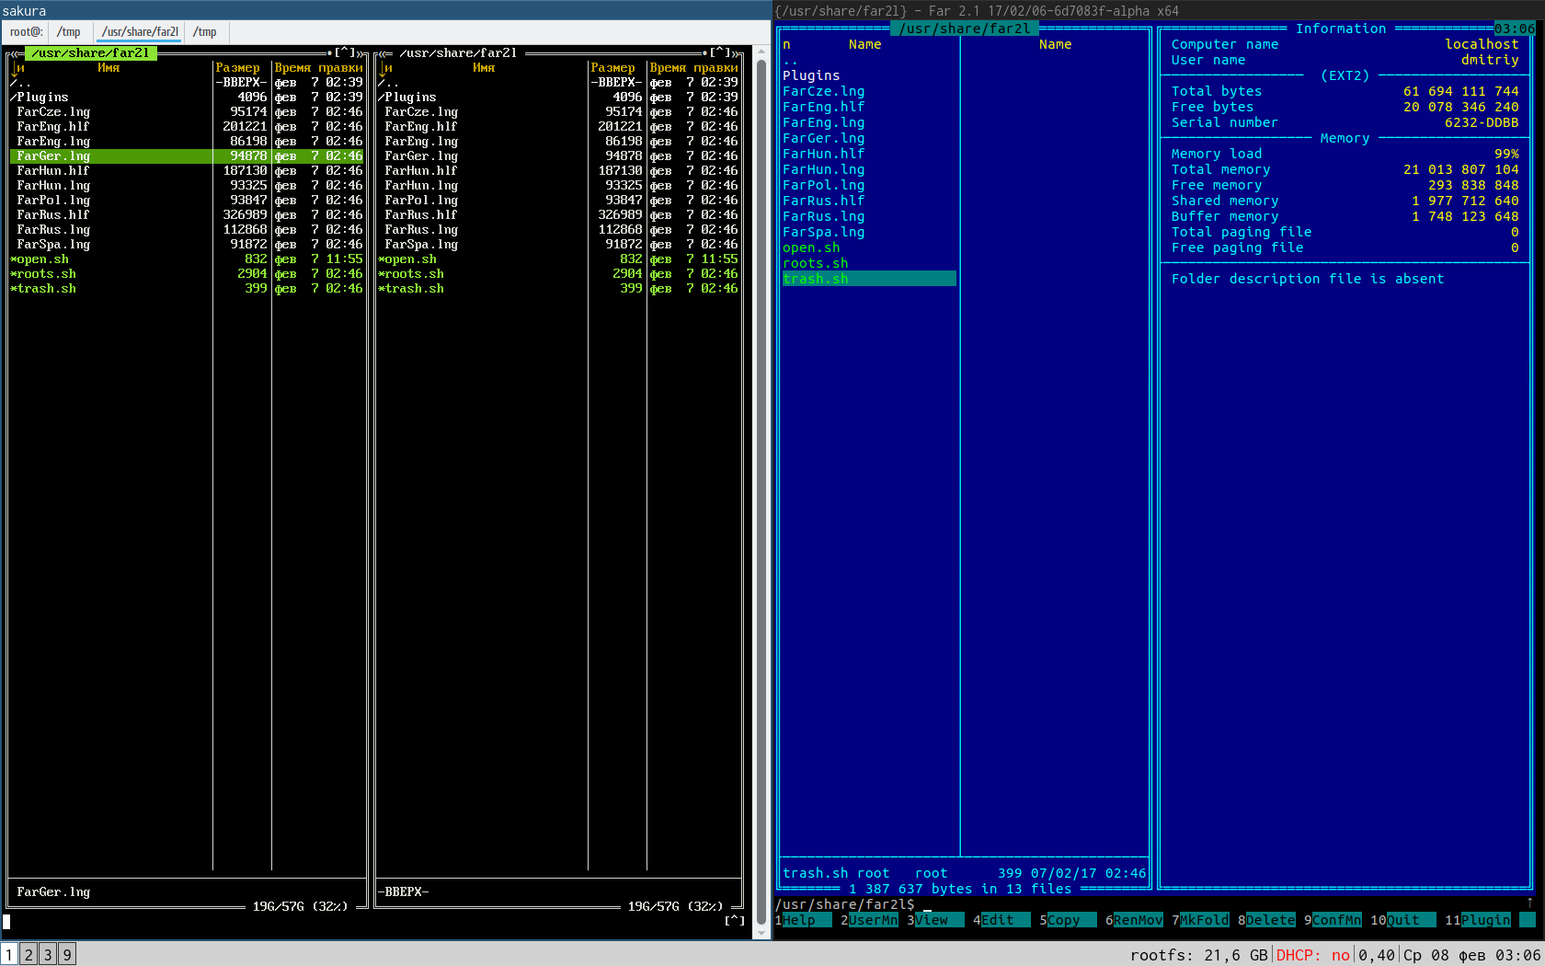Select /Plugins in the right black panel
Screen dimensions: 1545x966
pos(407,98)
